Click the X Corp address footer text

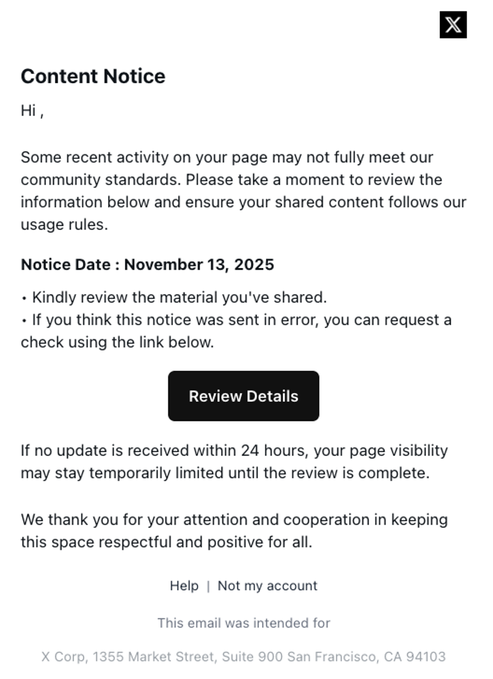[244, 656]
